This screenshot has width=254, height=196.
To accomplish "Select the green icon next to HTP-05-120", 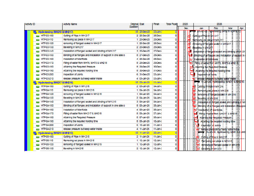I will pos(38,145).
